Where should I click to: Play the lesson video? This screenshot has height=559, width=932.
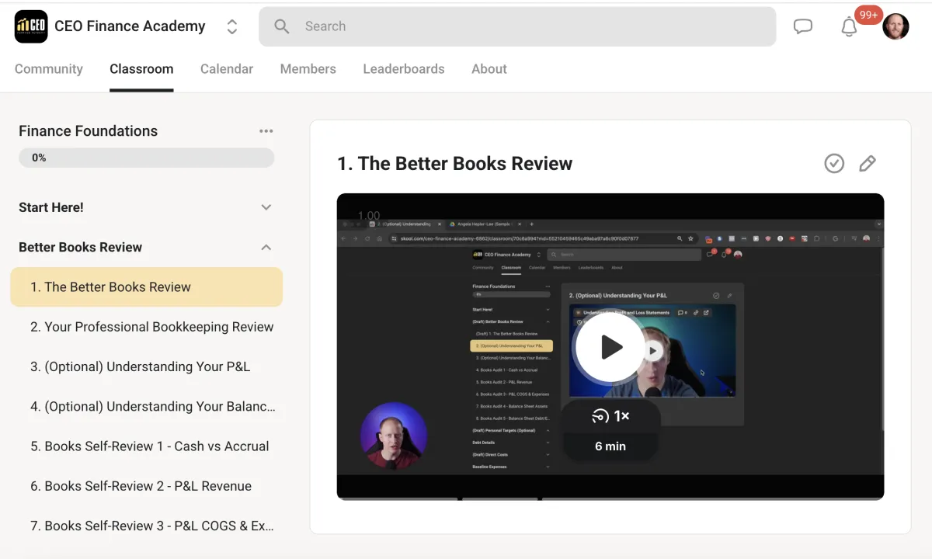[x=610, y=347]
